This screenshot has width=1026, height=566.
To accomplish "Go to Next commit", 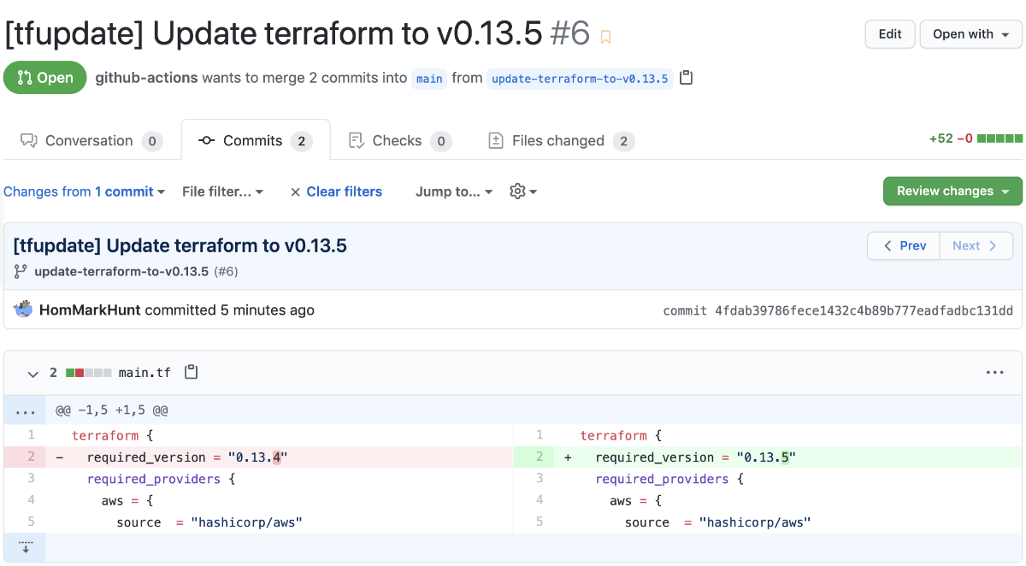I will tap(976, 245).
